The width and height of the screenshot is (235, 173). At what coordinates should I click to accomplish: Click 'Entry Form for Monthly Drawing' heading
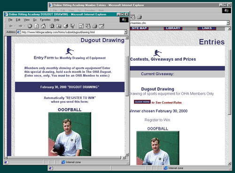tap(70, 58)
